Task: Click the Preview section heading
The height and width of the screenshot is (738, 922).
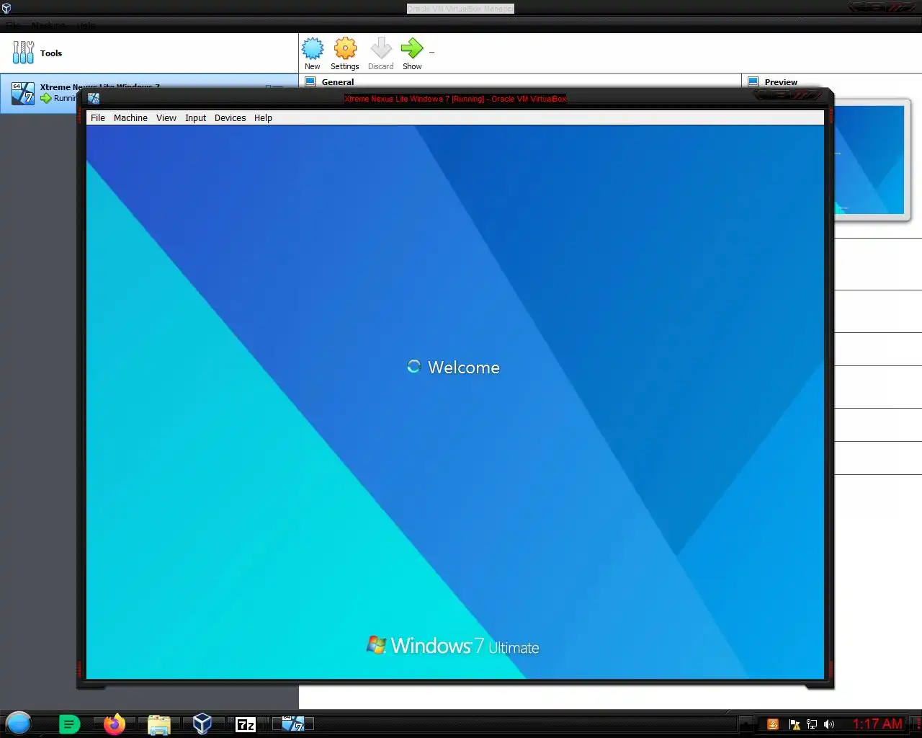Action: click(781, 81)
